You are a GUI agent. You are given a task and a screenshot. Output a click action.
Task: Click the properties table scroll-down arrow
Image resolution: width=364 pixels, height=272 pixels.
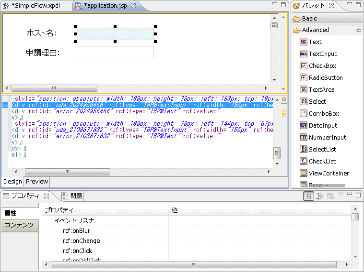tap(355, 257)
